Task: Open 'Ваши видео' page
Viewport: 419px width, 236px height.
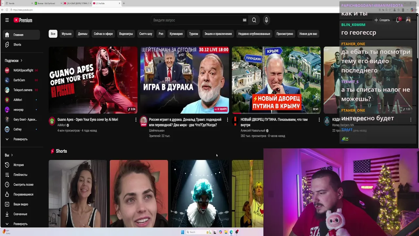Action: [21, 204]
